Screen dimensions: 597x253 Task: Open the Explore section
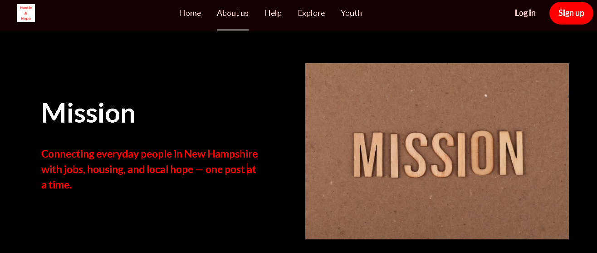click(311, 13)
